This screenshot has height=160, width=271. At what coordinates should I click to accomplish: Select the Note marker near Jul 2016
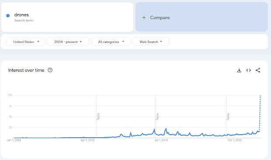(x=157, y=116)
